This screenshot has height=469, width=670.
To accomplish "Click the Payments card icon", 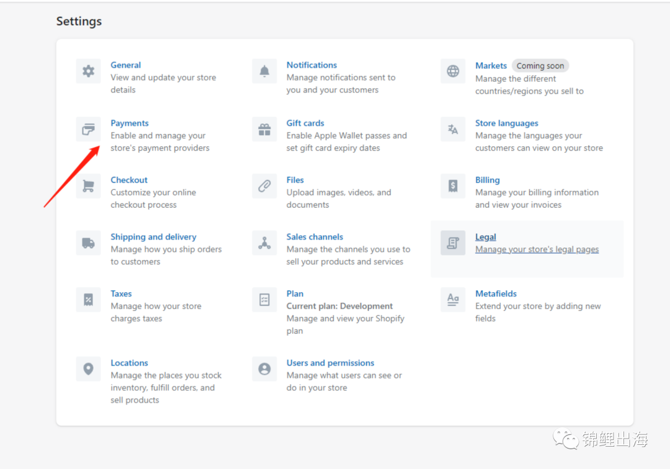I will coord(88,129).
